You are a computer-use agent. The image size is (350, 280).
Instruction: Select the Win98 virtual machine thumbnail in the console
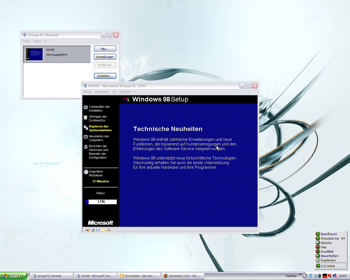(x=34, y=54)
